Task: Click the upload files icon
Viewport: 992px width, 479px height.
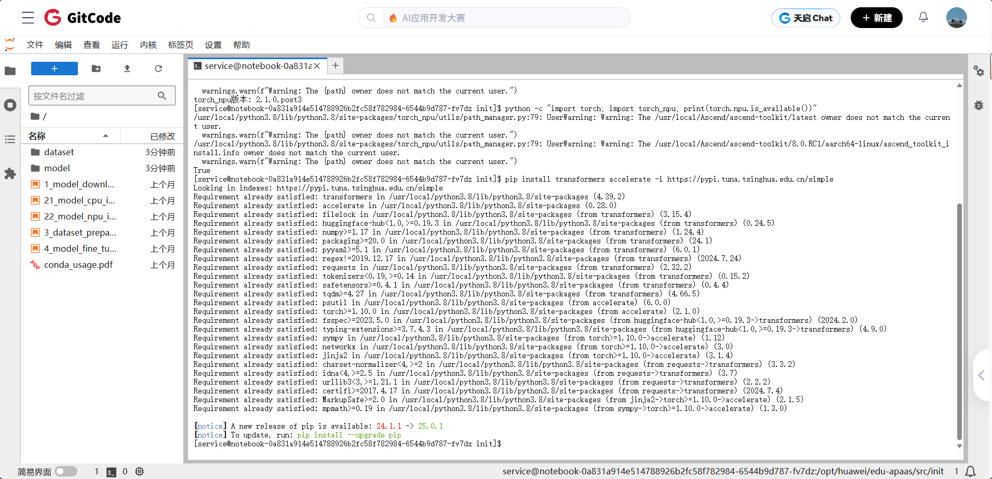Action: click(x=127, y=69)
